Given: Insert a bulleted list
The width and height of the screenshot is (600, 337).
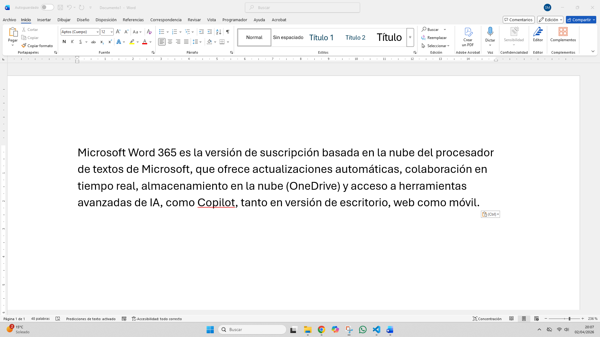Looking at the screenshot, I should 162,32.
